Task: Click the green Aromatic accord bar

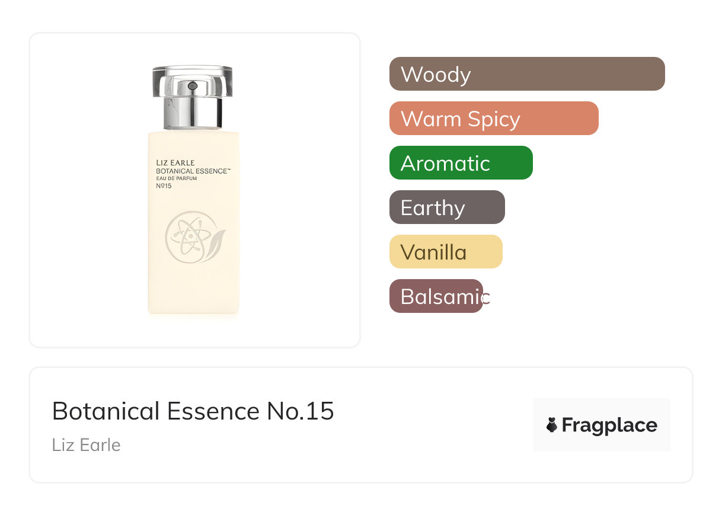Action: 461,163
